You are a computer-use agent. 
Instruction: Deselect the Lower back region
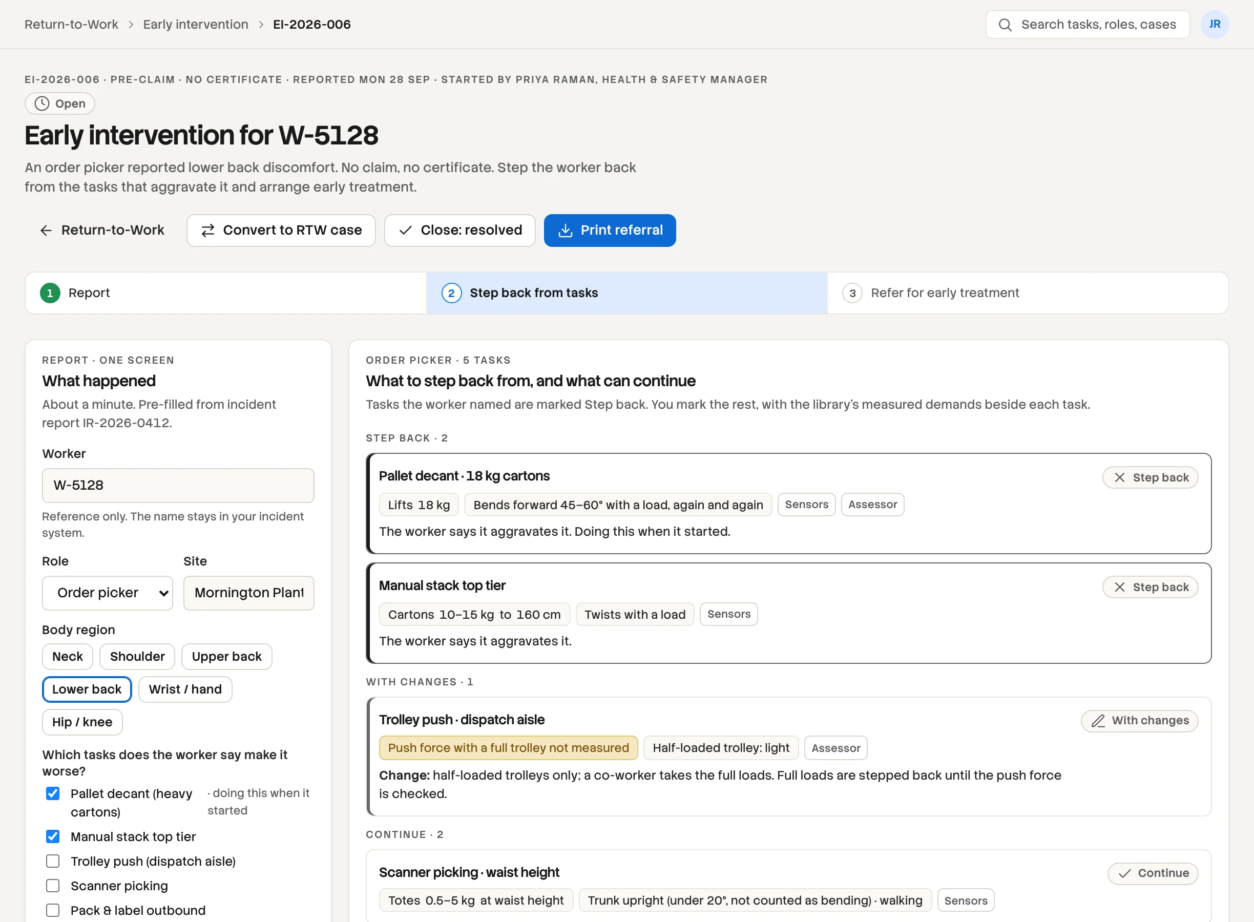tap(87, 689)
